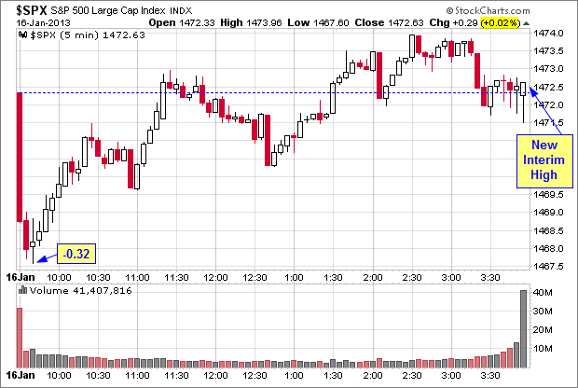Click the 20M volume axis label
Viewport: 578px width, 388px height.
pyautogui.click(x=543, y=330)
